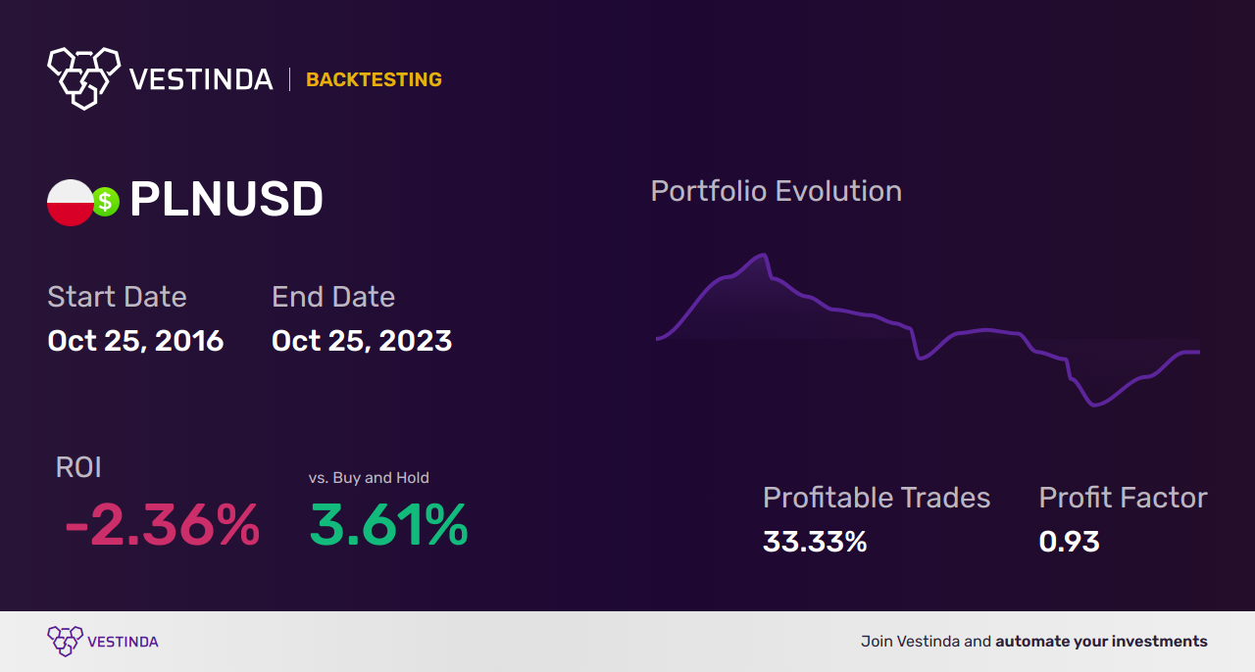Click the Start Date value Oct 25, 2016

click(135, 341)
